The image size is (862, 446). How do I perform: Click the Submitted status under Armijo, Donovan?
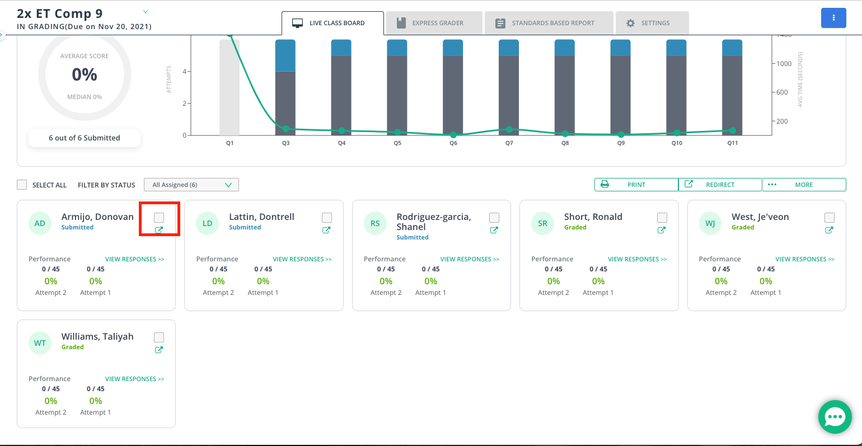(77, 227)
